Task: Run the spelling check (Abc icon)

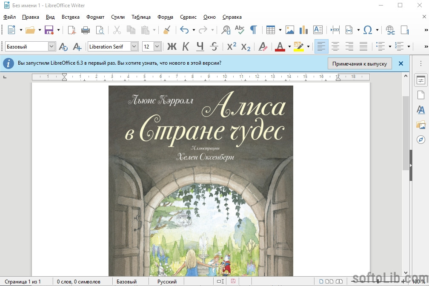Action: click(240, 29)
